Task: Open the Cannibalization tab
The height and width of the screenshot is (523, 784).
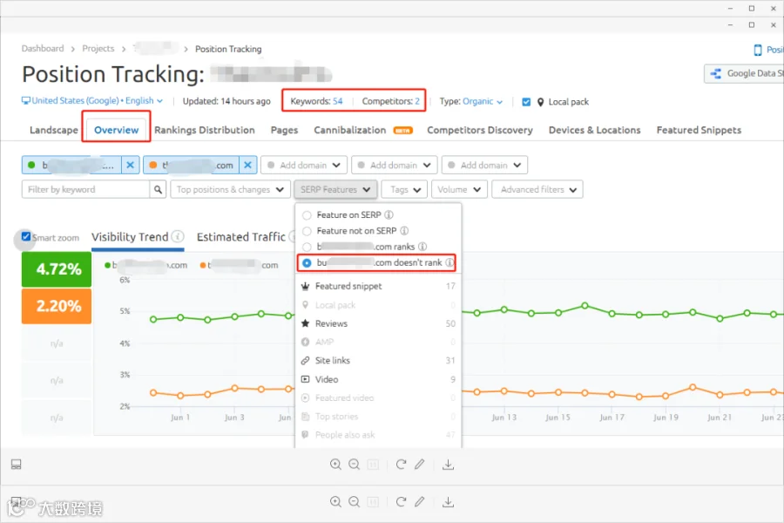Action: pos(350,130)
